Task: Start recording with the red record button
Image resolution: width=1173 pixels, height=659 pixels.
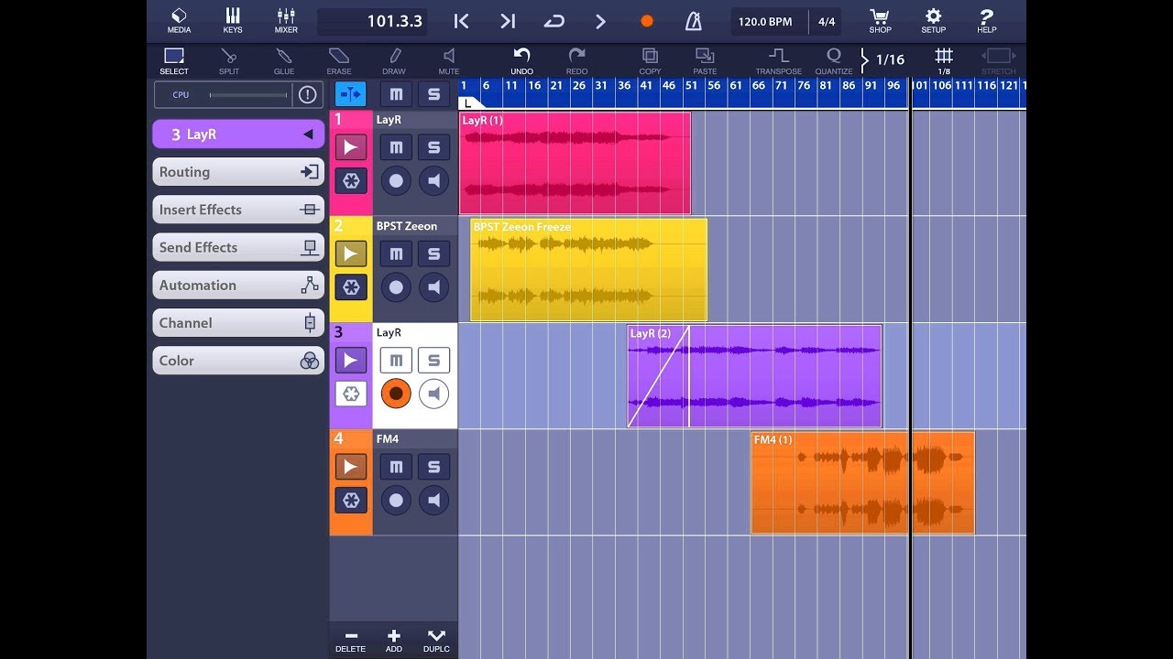Action: [647, 21]
